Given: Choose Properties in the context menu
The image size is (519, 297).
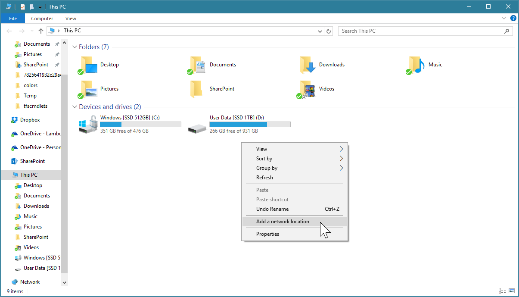Looking at the screenshot, I should tap(295, 234).
